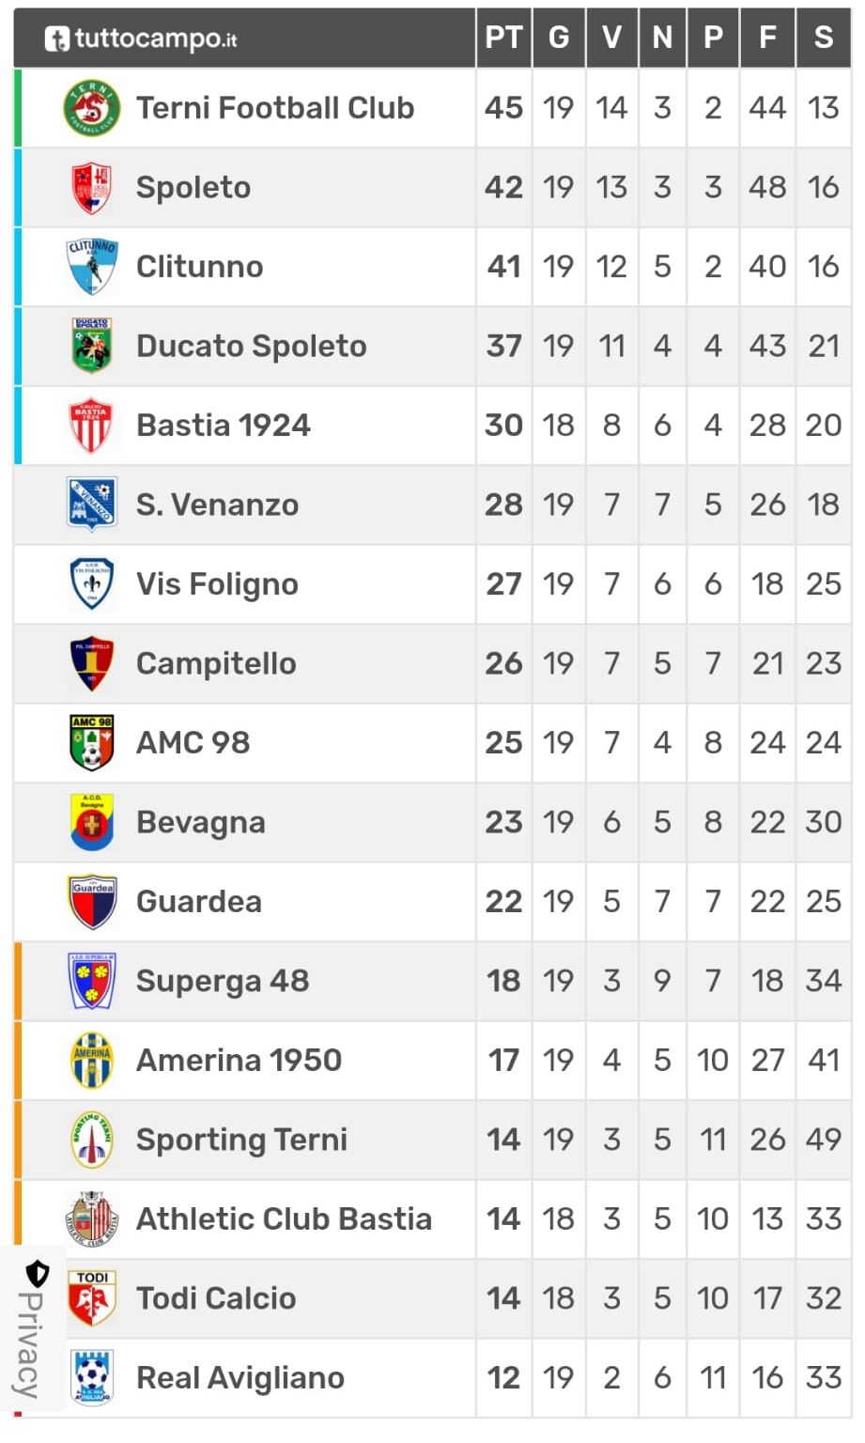Screen dimensions: 865x1443
Task: Click the Spoleto team crest
Action: click(x=91, y=187)
